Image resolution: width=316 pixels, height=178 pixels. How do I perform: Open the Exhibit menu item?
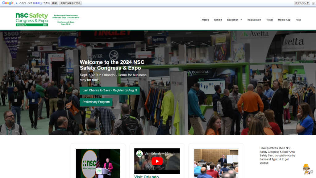coord(218,20)
